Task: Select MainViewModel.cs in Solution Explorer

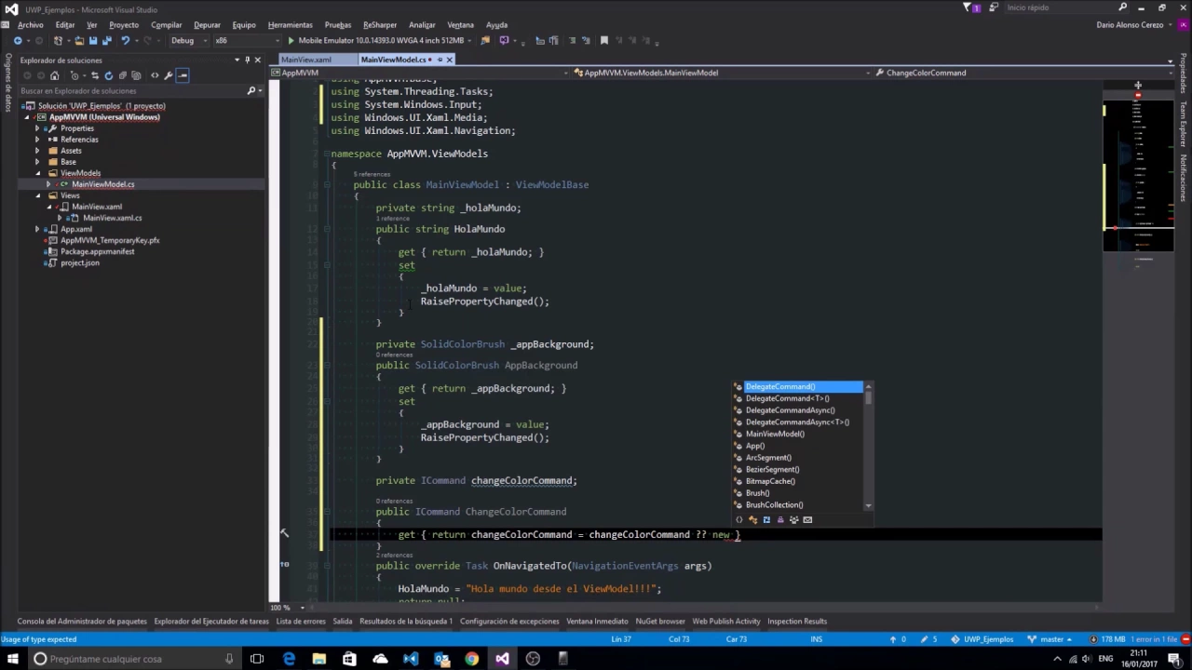Action: point(102,184)
